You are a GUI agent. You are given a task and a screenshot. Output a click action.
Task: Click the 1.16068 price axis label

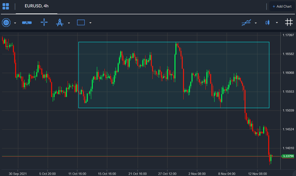(288, 73)
